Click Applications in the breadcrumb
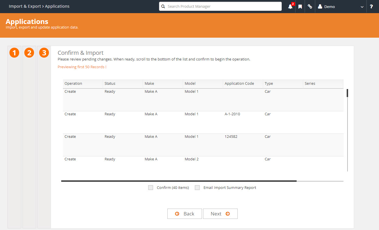Image resolution: width=379 pixels, height=230 pixels. [57, 6]
